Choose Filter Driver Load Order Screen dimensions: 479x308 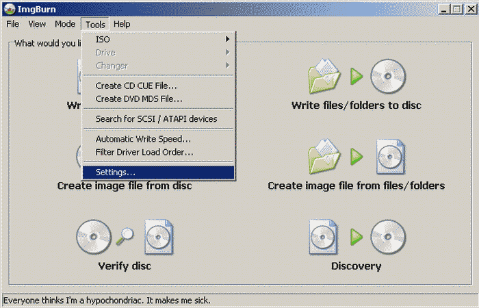pos(144,151)
